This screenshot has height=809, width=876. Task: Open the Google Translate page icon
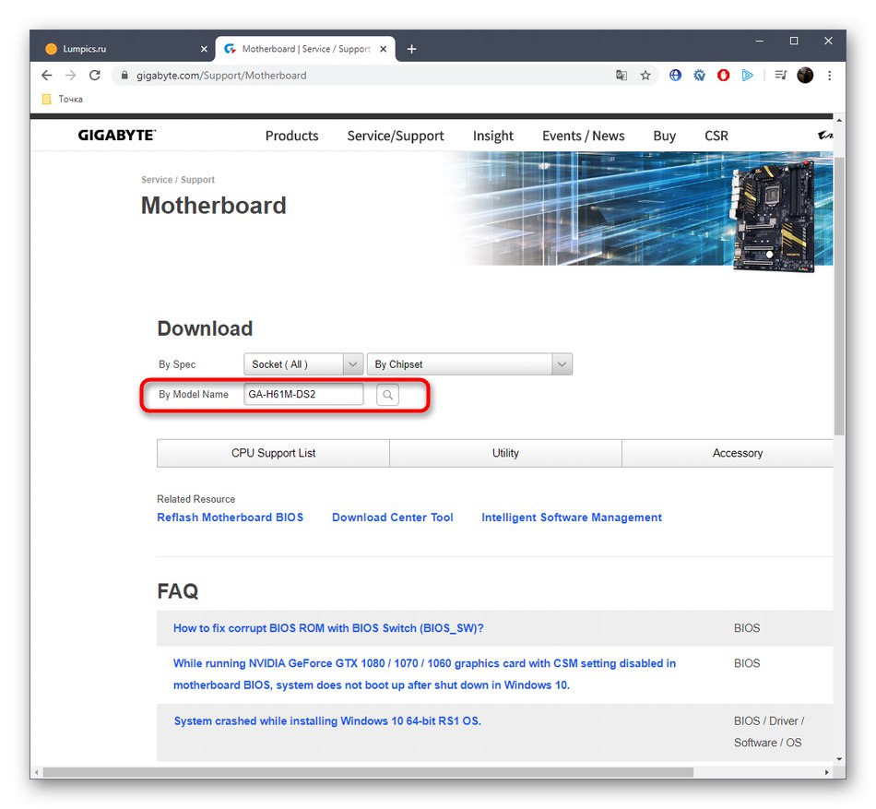click(621, 75)
